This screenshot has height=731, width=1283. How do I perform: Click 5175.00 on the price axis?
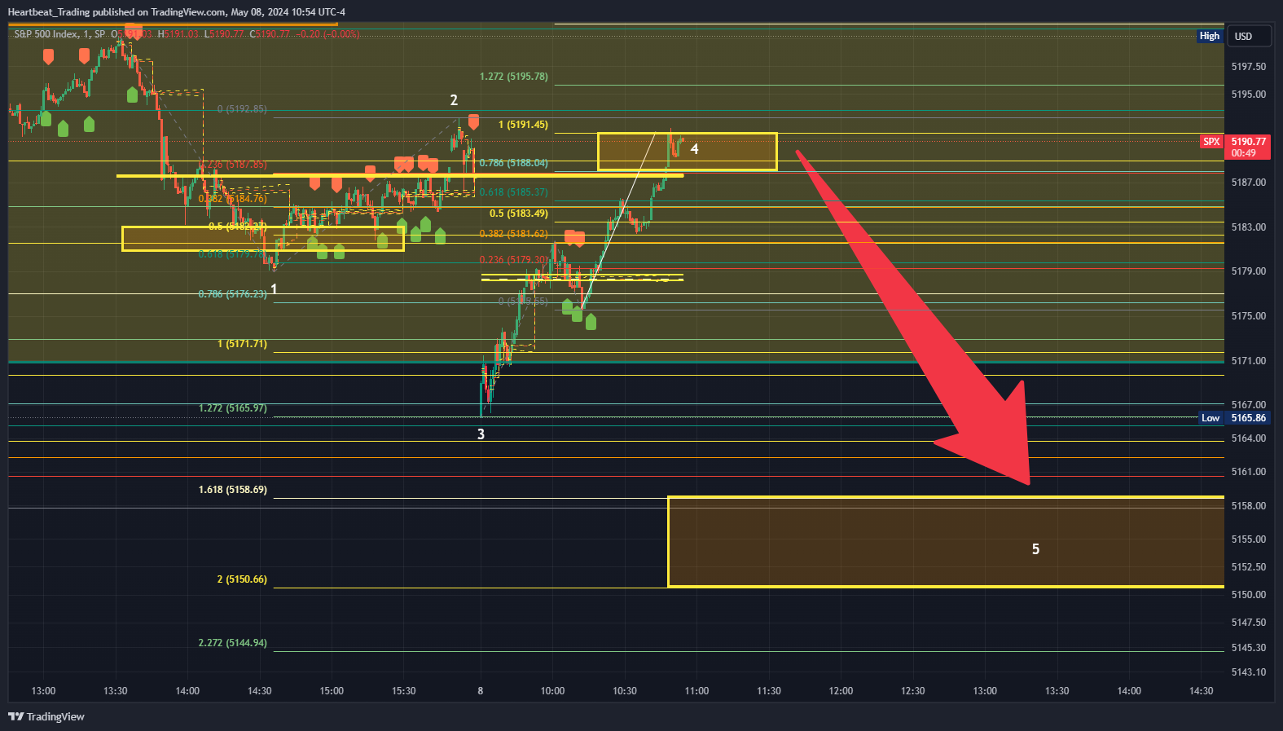point(1249,316)
